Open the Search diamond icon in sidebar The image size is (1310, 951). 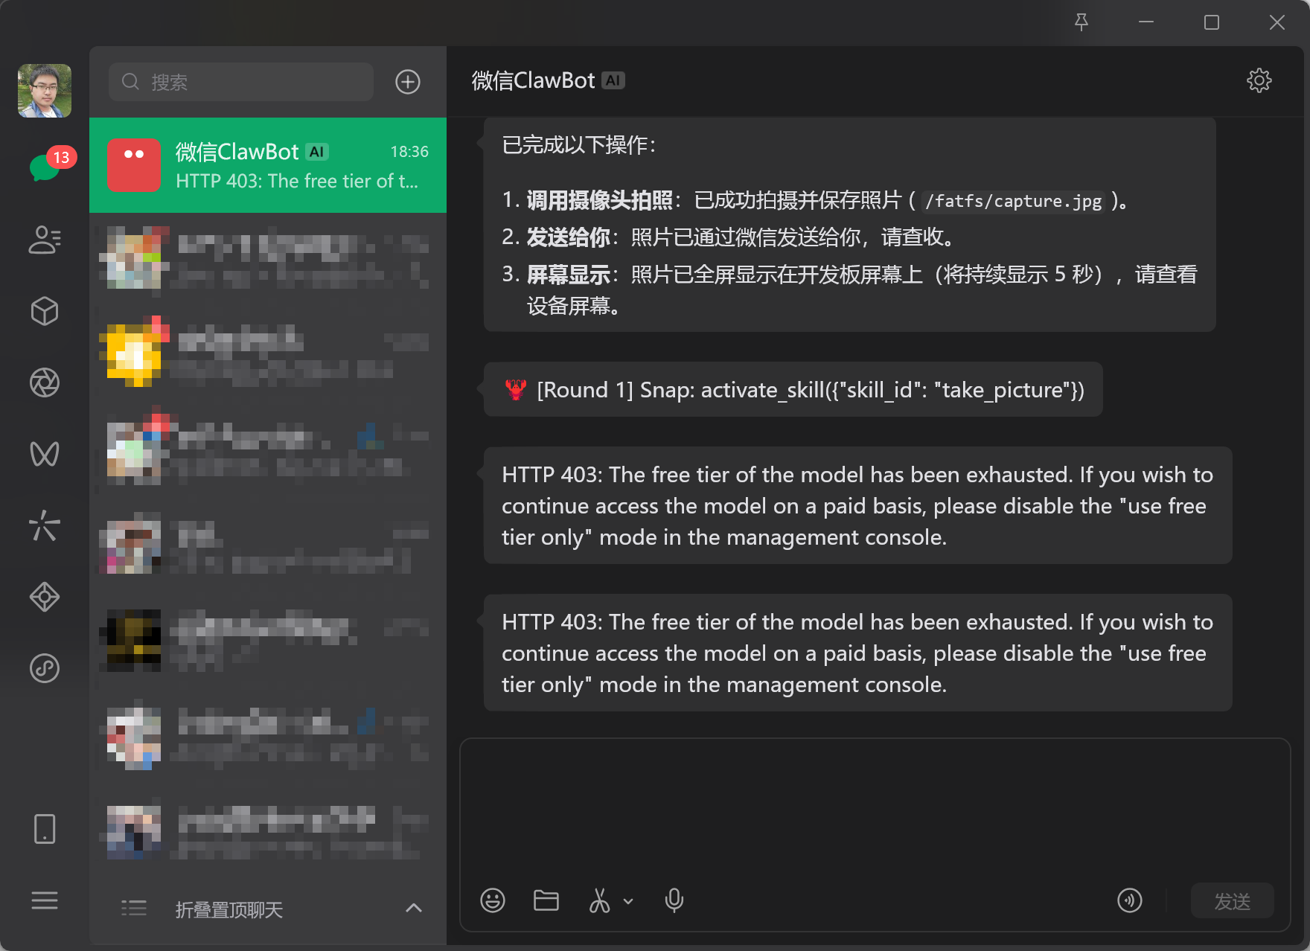click(45, 597)
